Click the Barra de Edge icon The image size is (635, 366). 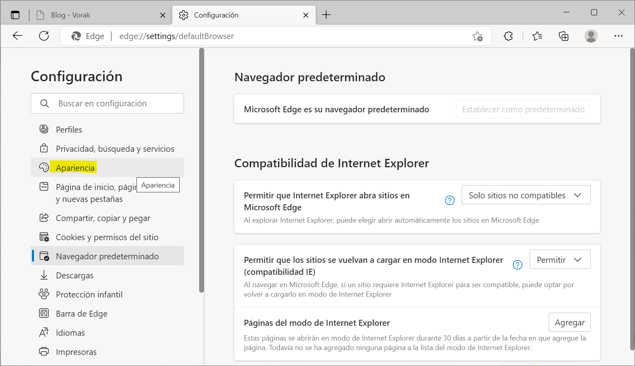pyautogui.click(x=44, y=313)
